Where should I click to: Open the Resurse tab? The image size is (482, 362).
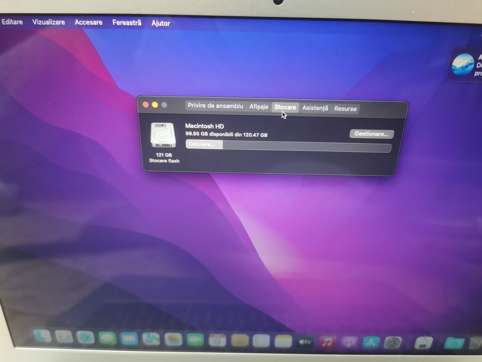click(345, 109)
